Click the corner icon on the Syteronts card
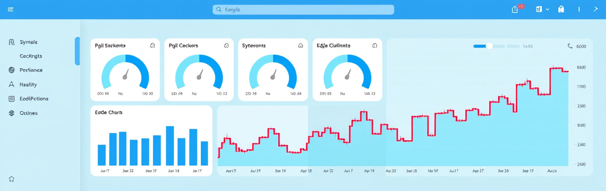Viewport: 606px width, 191px height. click(301, 45)
